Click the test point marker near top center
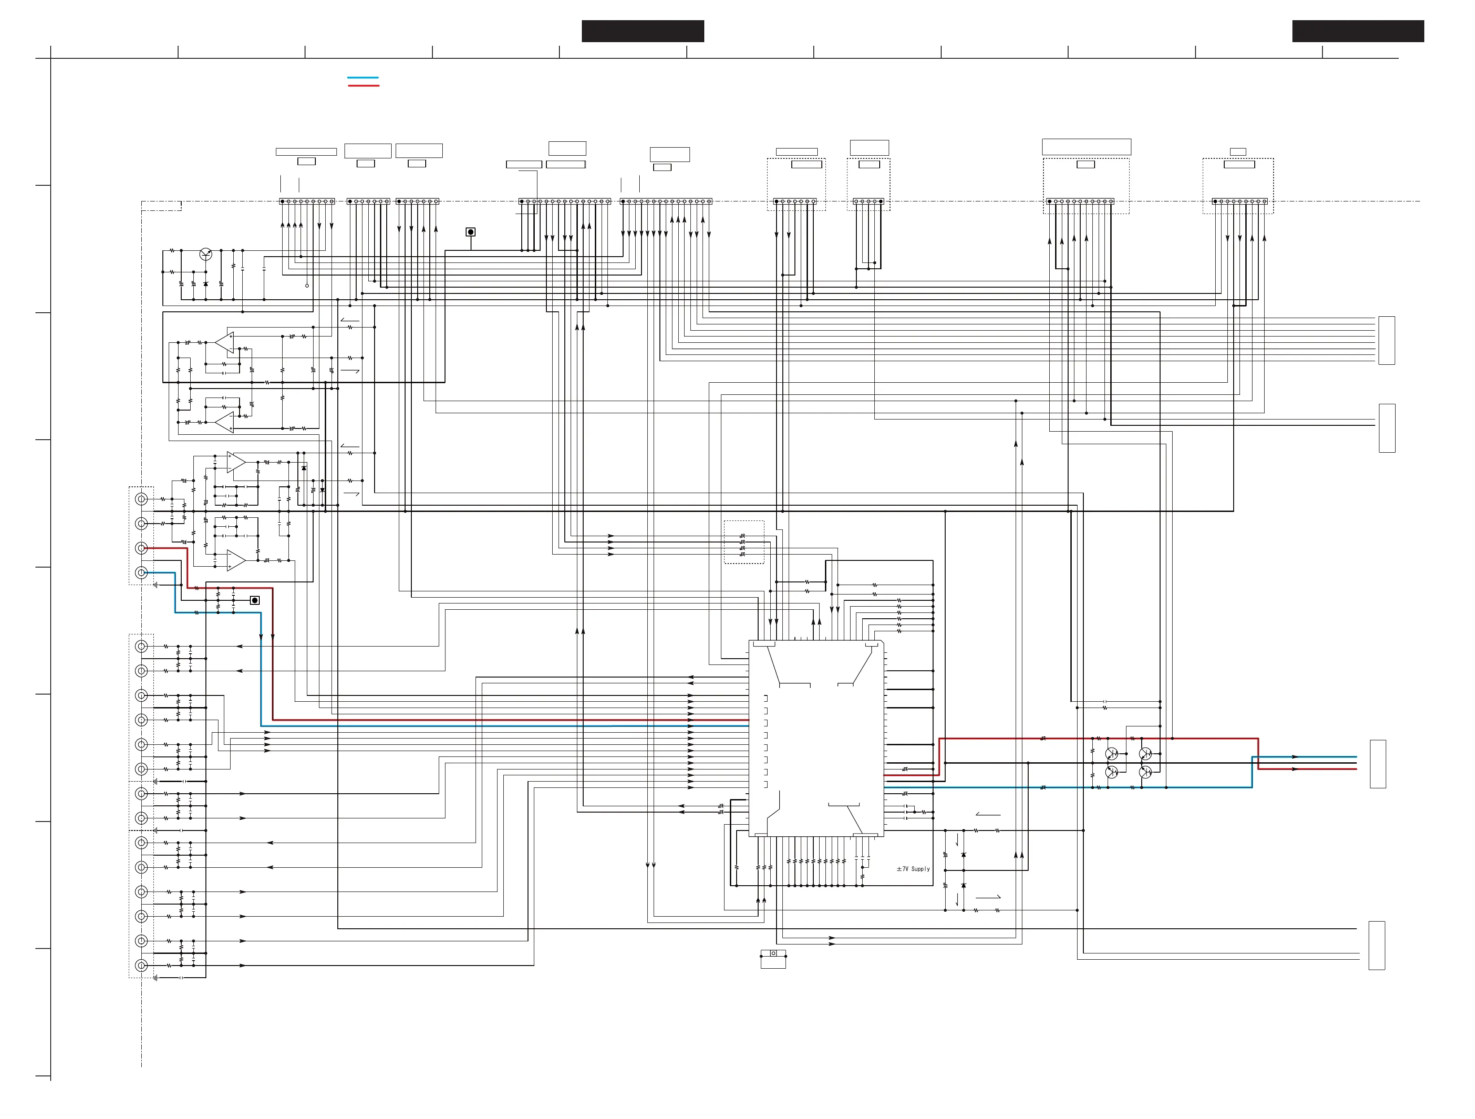 click(470, 232)
